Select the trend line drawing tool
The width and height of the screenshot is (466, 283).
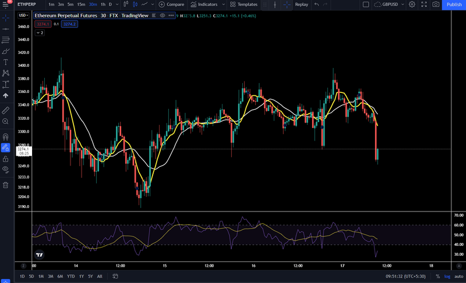(5, 29)
